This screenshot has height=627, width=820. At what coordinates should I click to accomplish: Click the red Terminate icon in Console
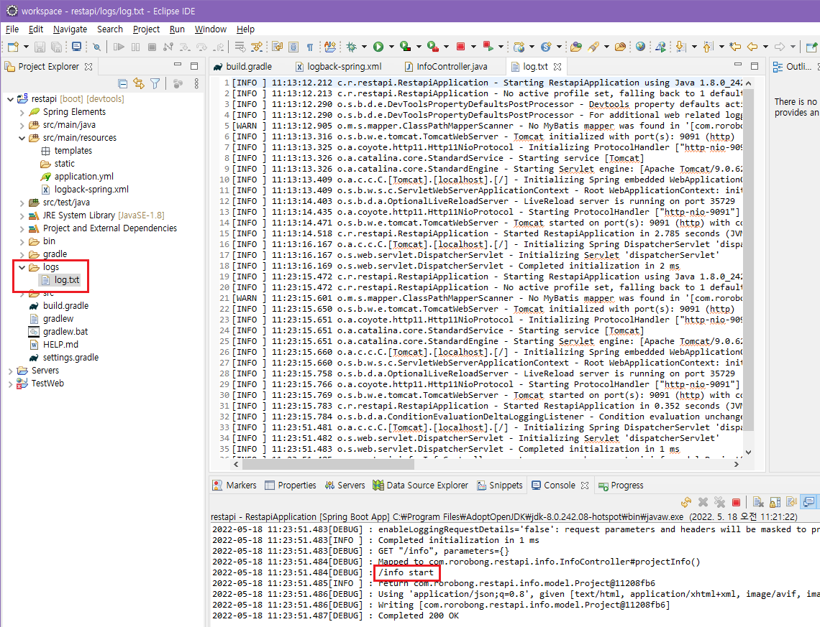pos(736,502)
